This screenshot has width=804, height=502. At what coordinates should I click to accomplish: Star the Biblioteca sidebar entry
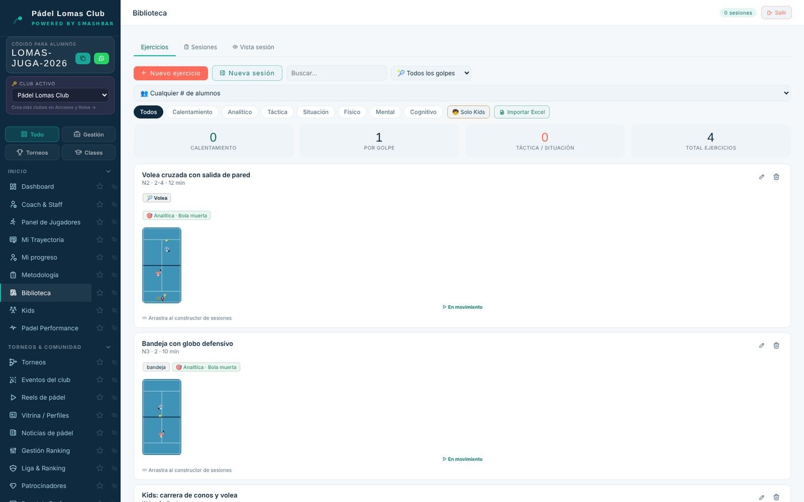tap(99, 293)
